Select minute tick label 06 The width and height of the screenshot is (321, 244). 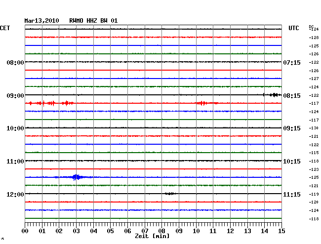coord(127,231)
